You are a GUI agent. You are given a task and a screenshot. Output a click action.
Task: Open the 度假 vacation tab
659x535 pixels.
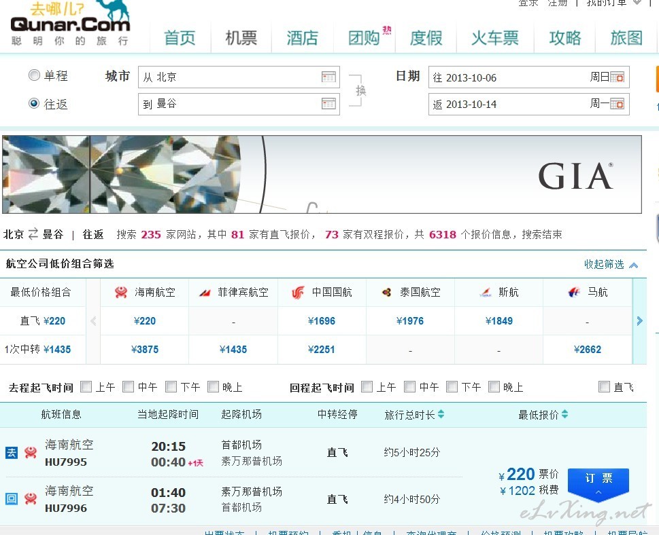point(426,38)
